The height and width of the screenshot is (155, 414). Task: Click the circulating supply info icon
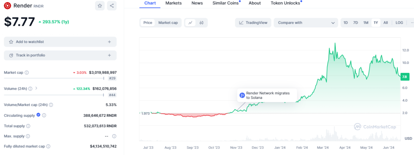(x=44, y=115)
